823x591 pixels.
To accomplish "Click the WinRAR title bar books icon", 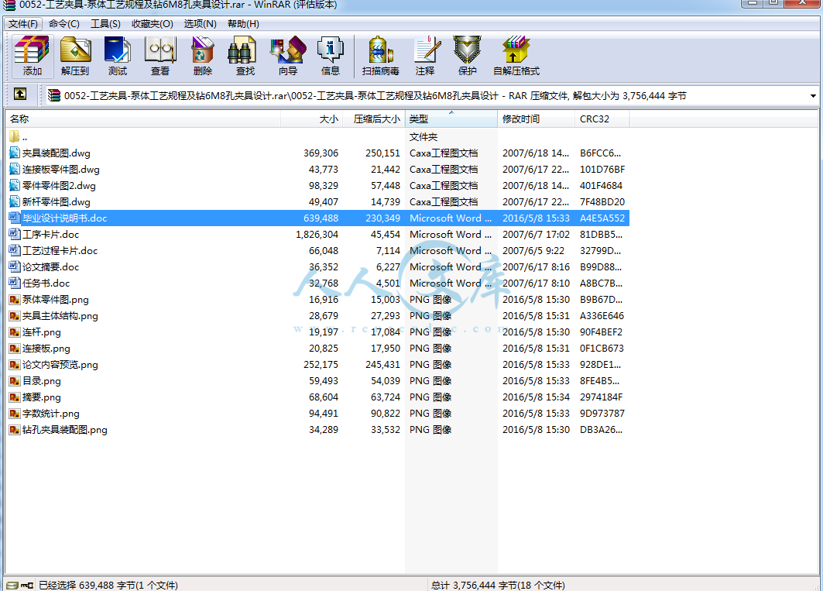I will pyautogui.click(x=9, y=5).
